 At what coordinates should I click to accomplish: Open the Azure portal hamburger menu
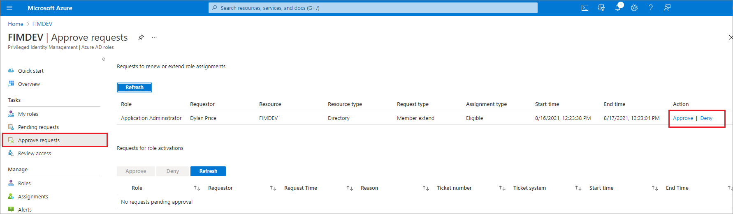point(10,8)
